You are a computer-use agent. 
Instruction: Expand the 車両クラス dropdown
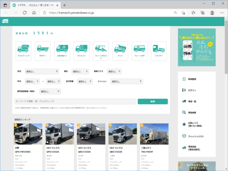pyautogui.click(x=114, y=71)
